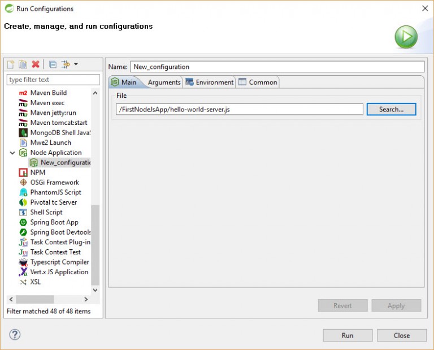Select the Typescript Compiler label
The image size is (434, 350).
(60, 262)
